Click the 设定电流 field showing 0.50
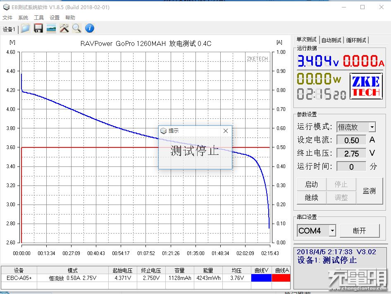 [351, 140]
